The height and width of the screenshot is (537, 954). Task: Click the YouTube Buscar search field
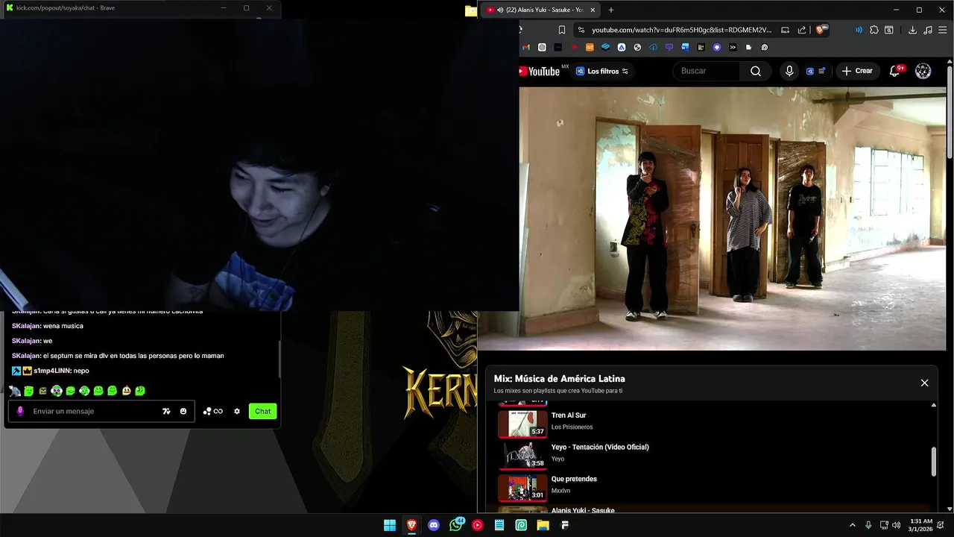point(707,71)
